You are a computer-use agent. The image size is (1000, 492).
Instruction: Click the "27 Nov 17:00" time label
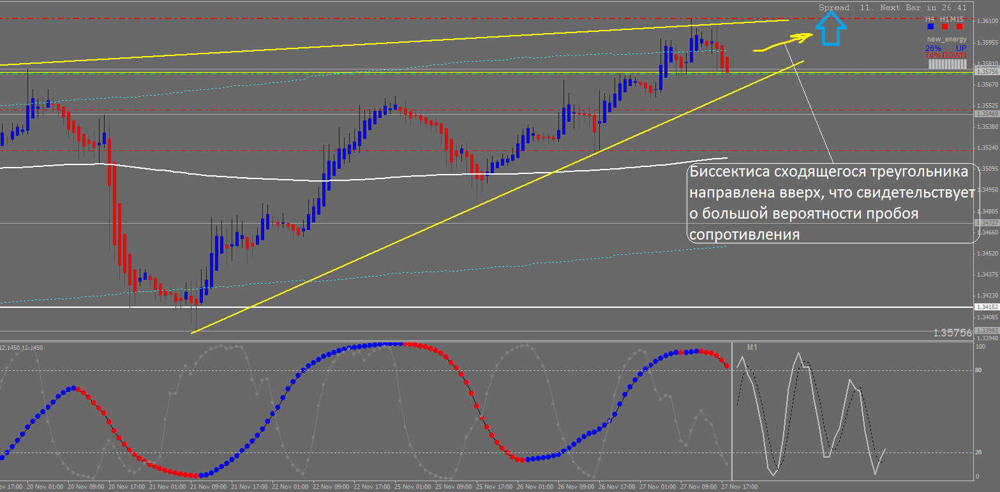(740, 487)
